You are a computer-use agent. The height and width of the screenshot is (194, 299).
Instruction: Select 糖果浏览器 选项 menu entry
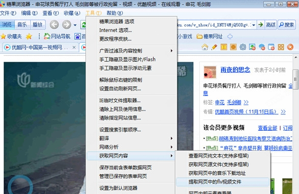click(x=131, y=21)
